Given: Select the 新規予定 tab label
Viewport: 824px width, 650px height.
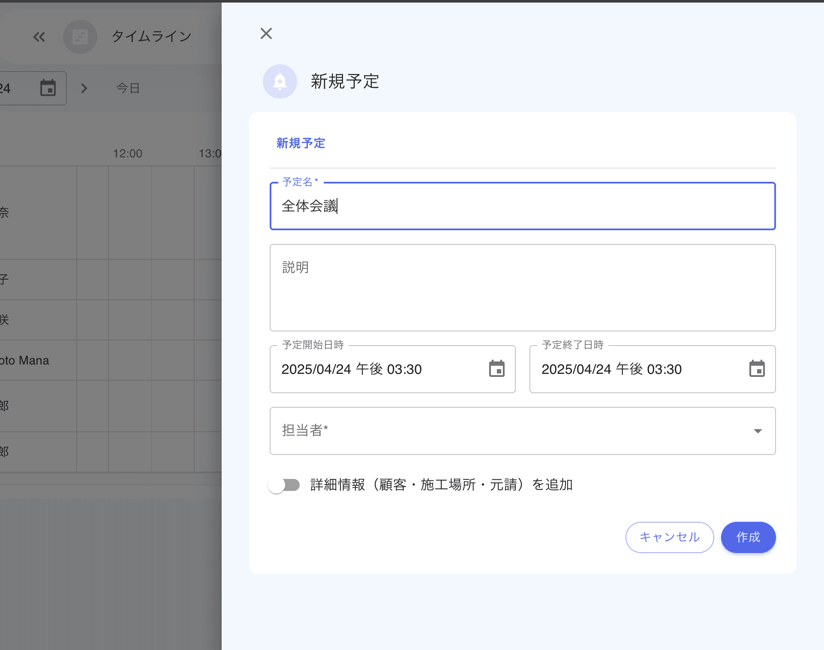Looking at the screenshot, I should tap(300, 144).
